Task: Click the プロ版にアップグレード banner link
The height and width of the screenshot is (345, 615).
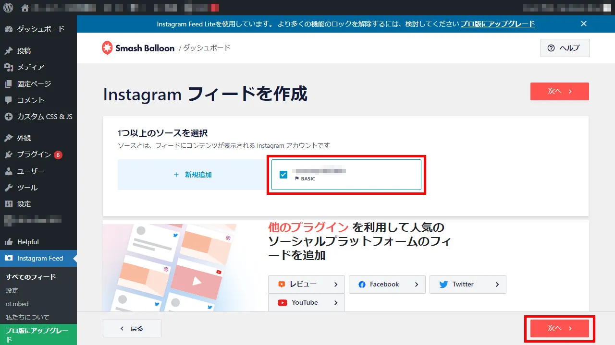Action: (498, 24)
